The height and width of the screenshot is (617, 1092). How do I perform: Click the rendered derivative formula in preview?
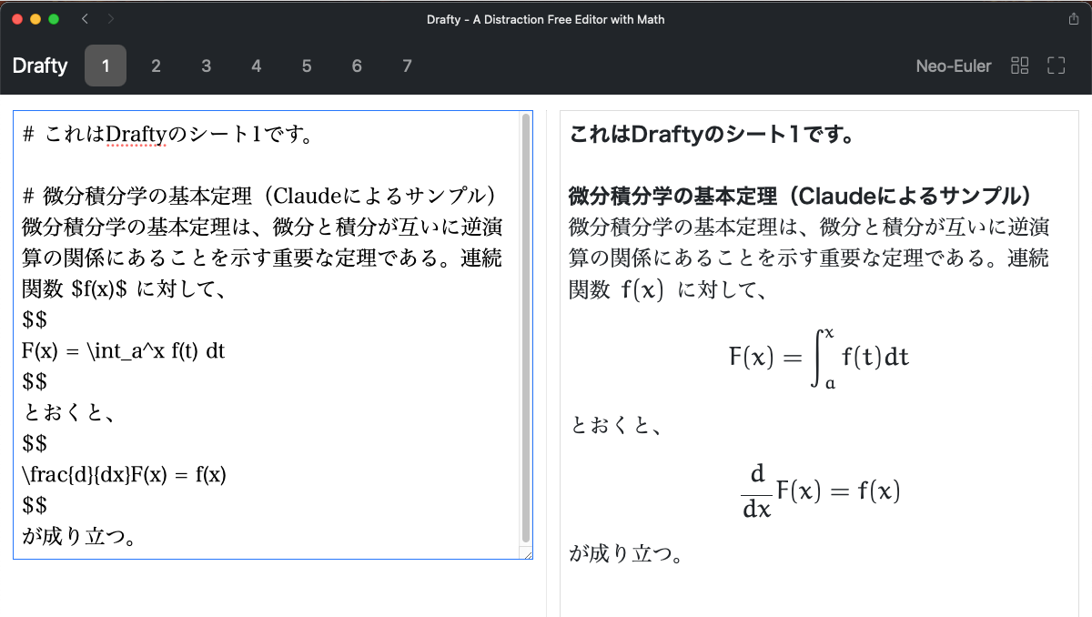(820, 491)
